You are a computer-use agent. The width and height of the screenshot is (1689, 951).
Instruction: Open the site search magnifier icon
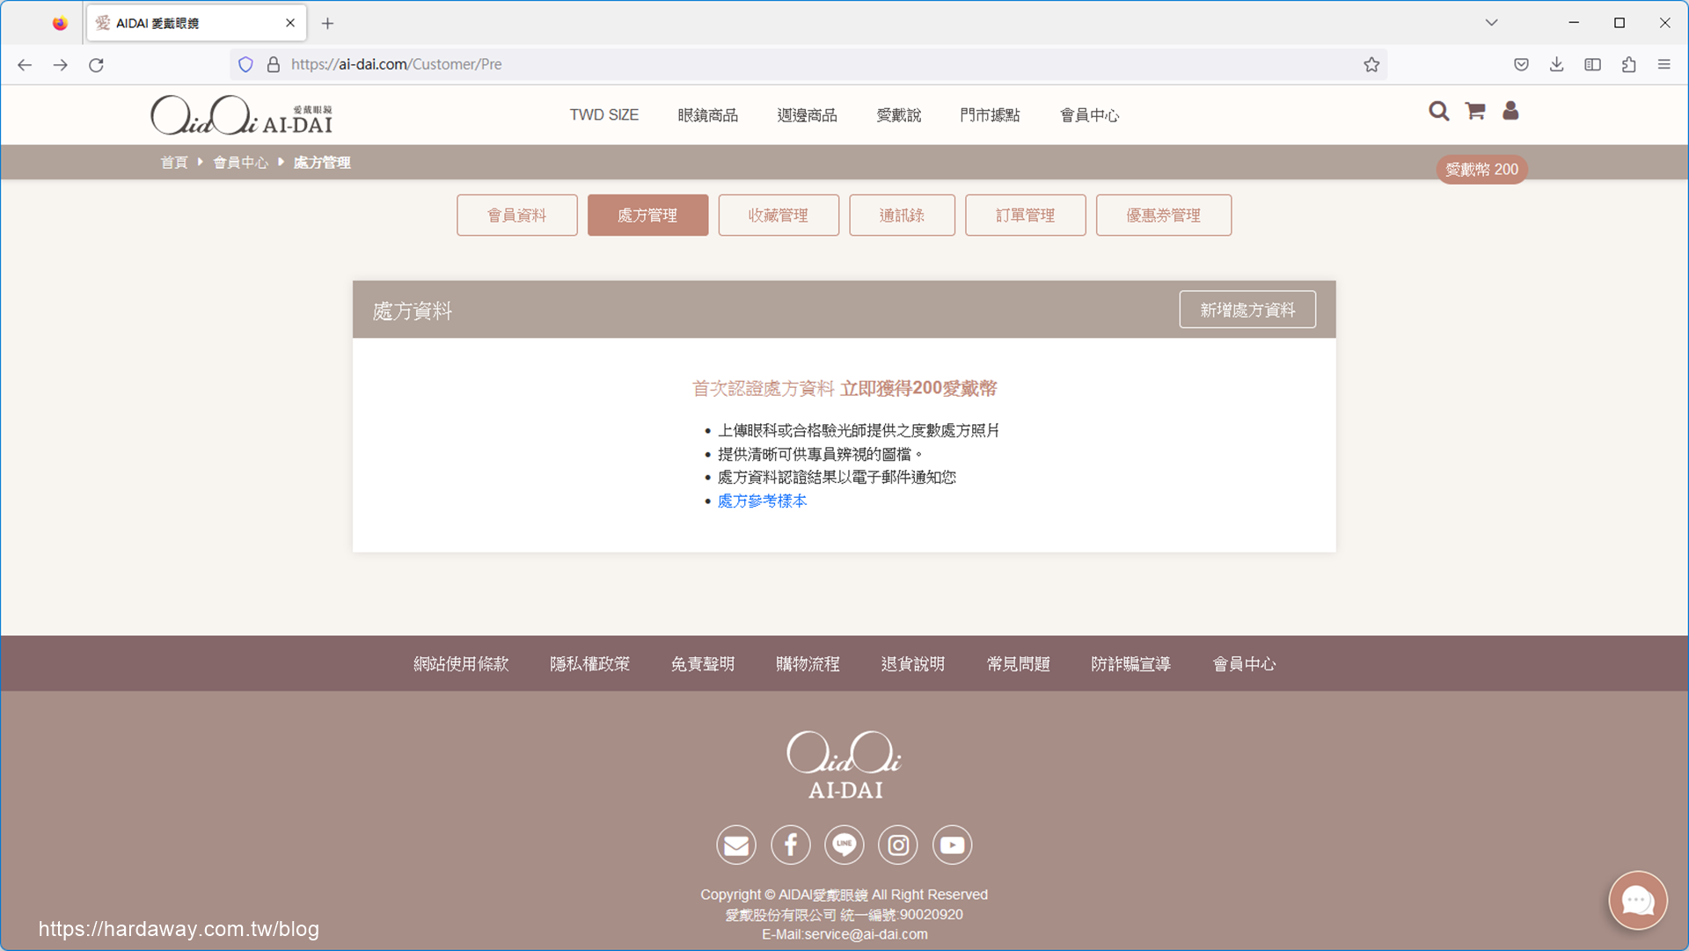tap(1438, 112)
